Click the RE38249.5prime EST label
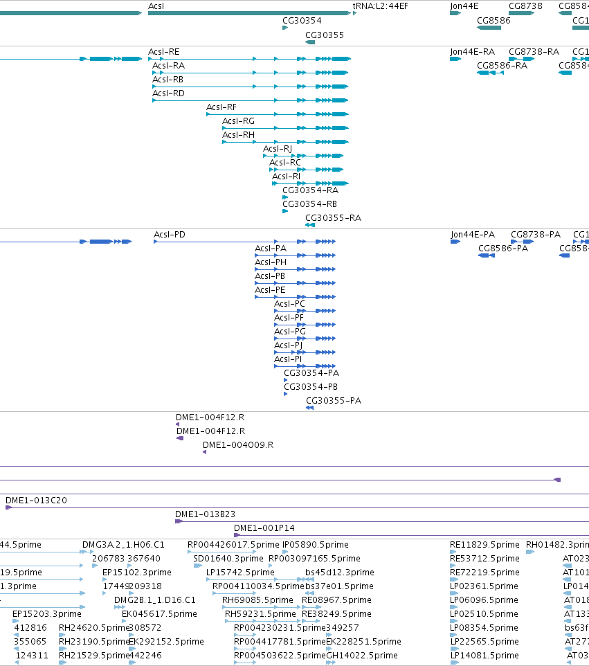 tap(336, 614)
